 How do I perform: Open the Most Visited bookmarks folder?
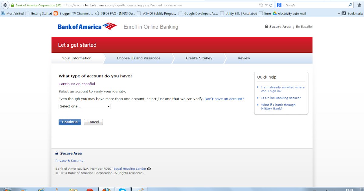[12, 13]
